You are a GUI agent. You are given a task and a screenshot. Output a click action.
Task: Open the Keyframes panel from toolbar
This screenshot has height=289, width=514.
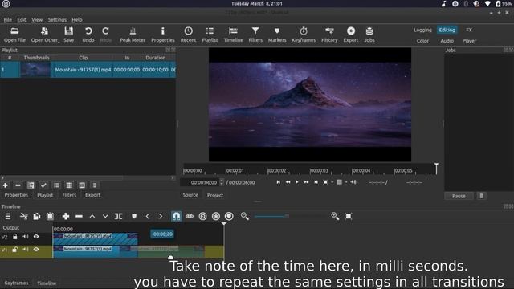304,35
